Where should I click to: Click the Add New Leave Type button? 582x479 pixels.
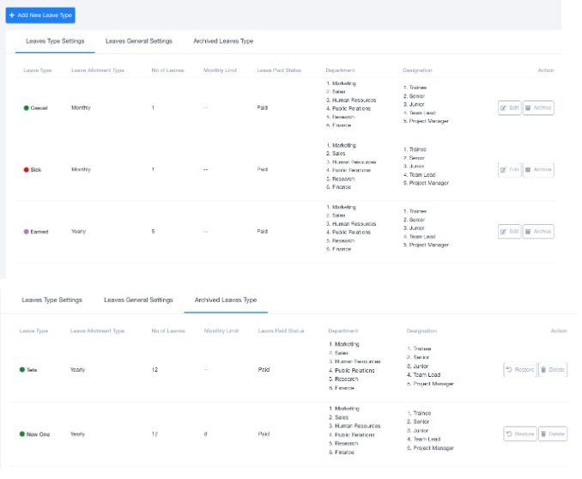coord(40,15)
